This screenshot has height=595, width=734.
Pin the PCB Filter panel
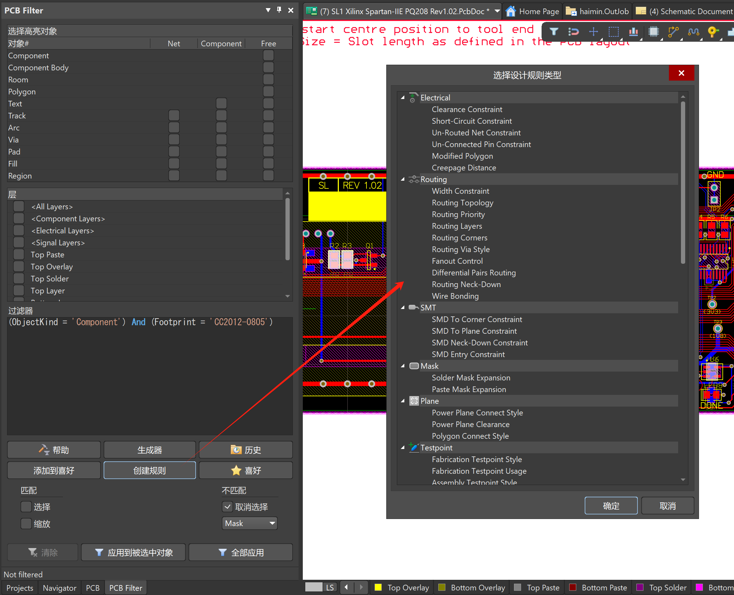(279, 10)
